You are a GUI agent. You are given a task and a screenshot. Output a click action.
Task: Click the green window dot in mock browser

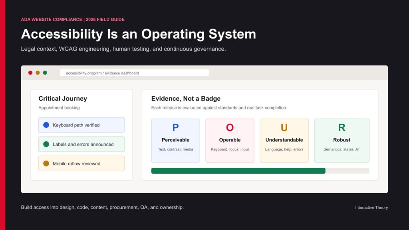coord(45,73)
